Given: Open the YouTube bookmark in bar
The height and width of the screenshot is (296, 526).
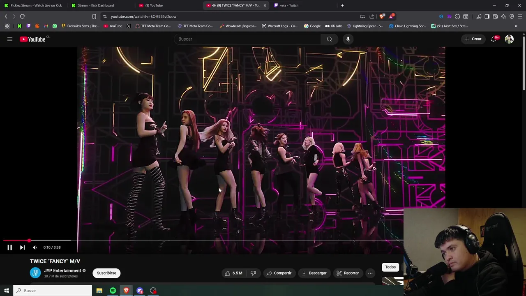Looking at the screenshot, I should [x=113, y=26].
